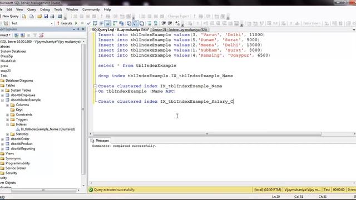
Task: Select HisabKitab database
Action: click(8, 61)
